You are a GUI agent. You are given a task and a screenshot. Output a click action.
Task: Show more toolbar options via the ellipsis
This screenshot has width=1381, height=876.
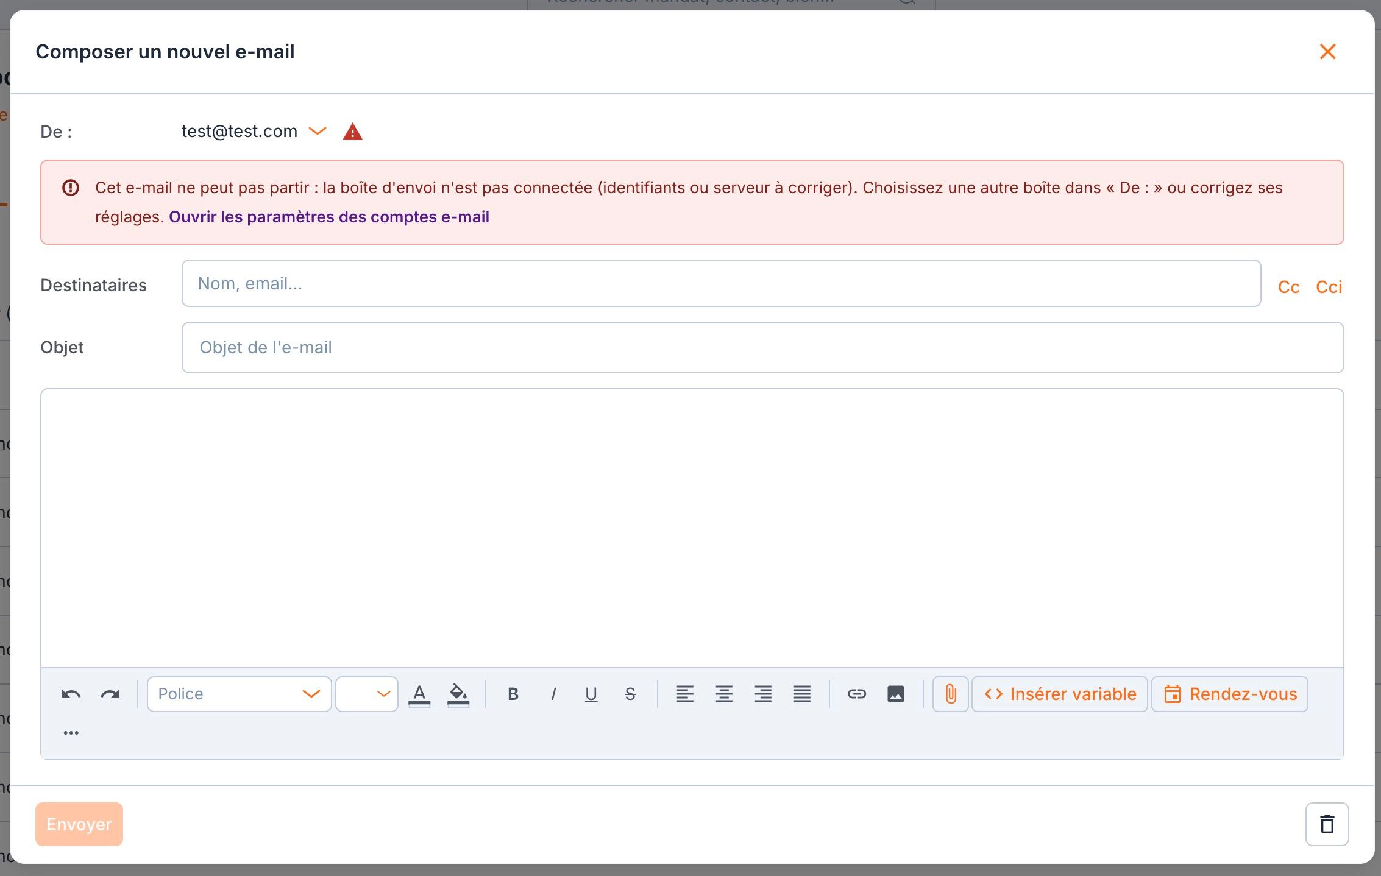click(71, 733)
